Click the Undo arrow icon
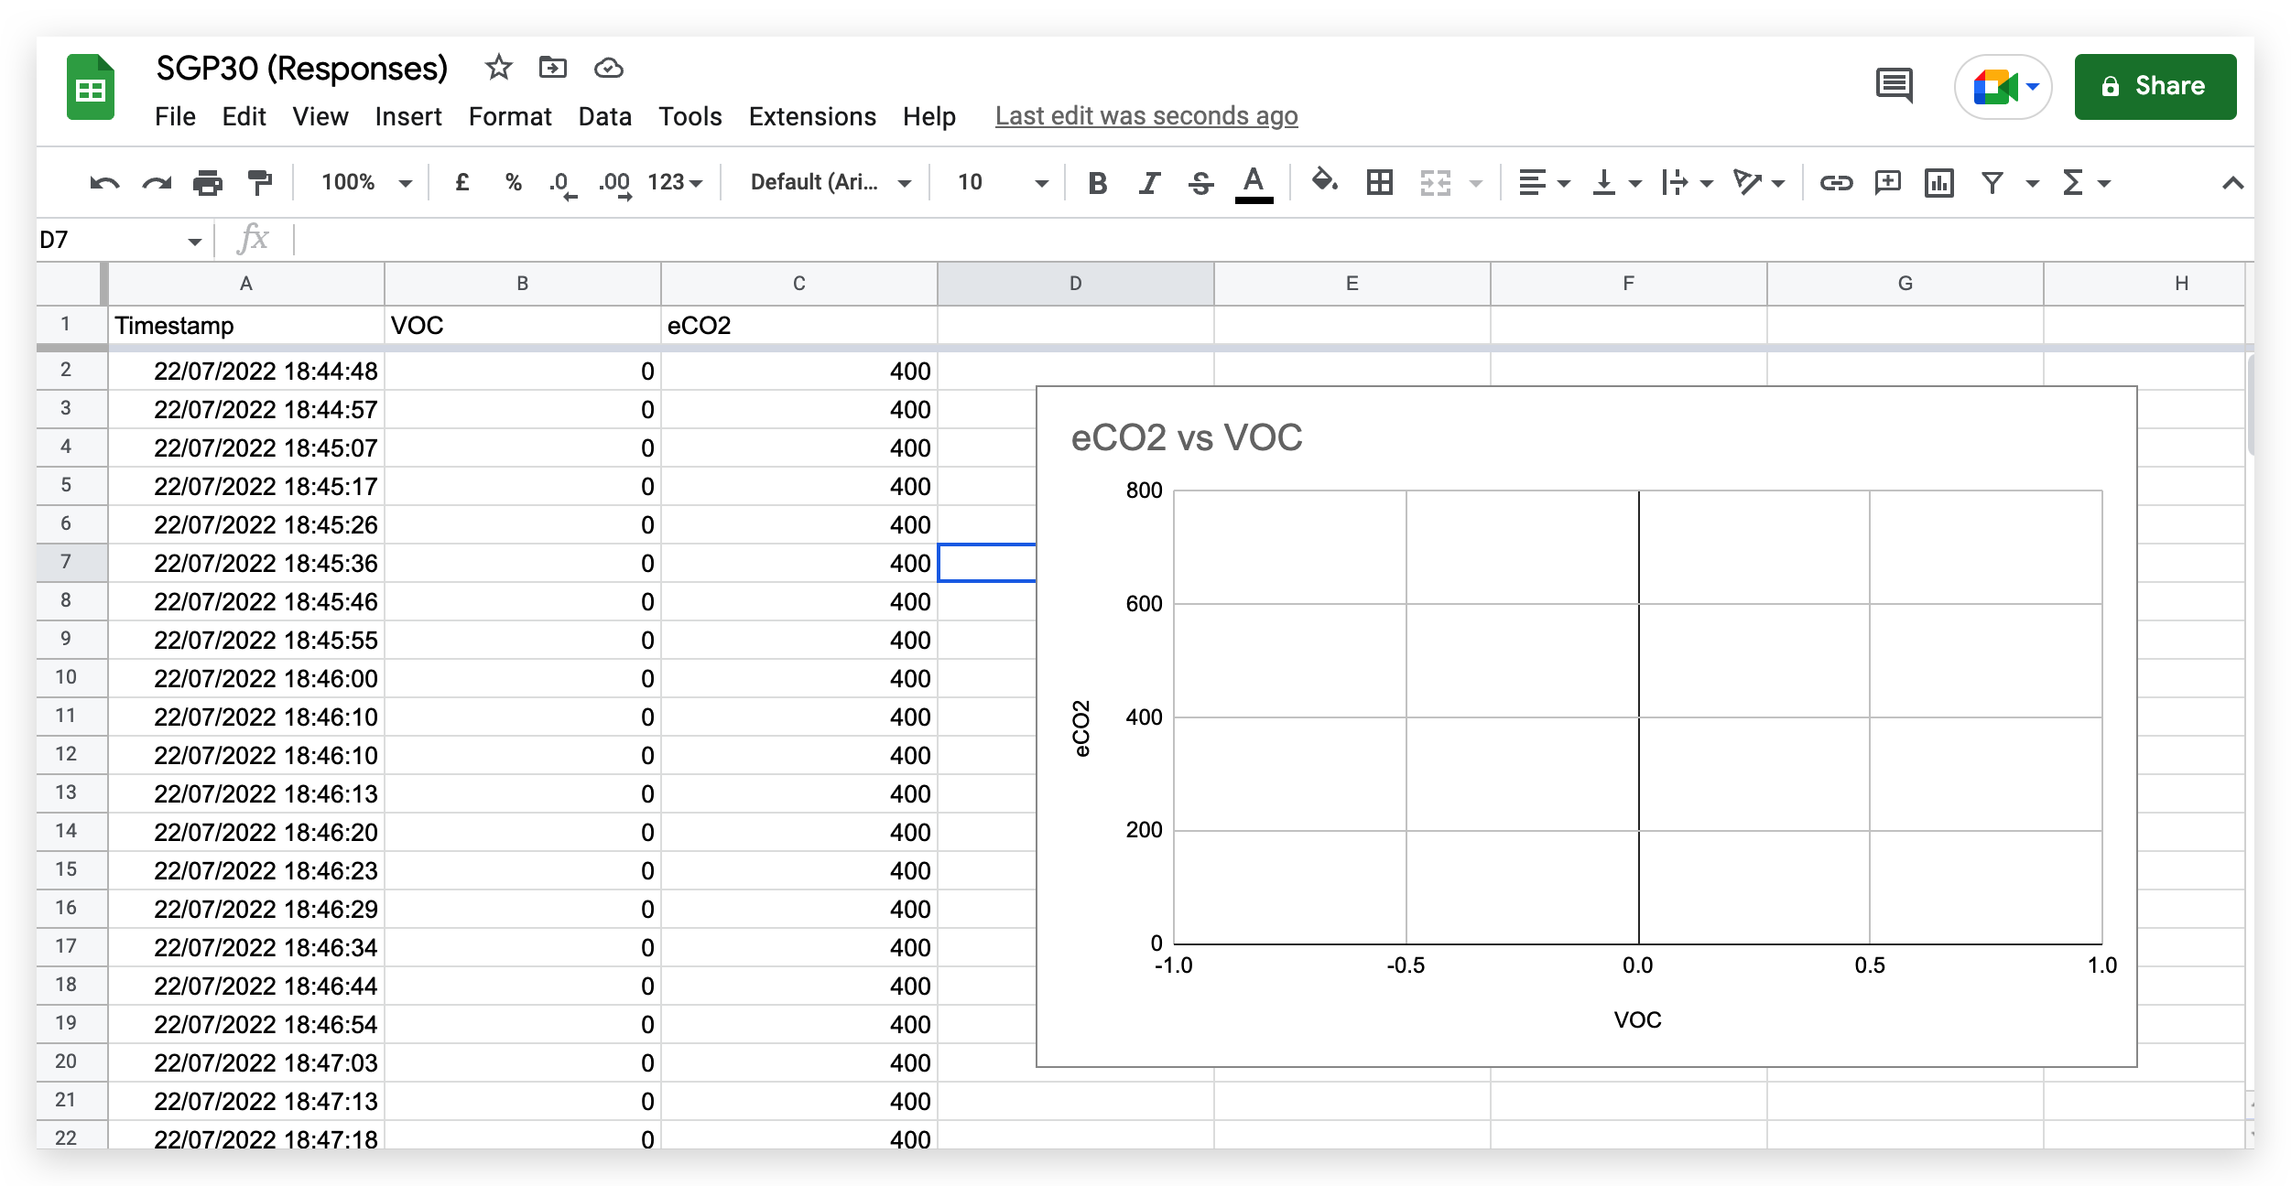Screen dimensions: 2291x1186 point(104,183)
